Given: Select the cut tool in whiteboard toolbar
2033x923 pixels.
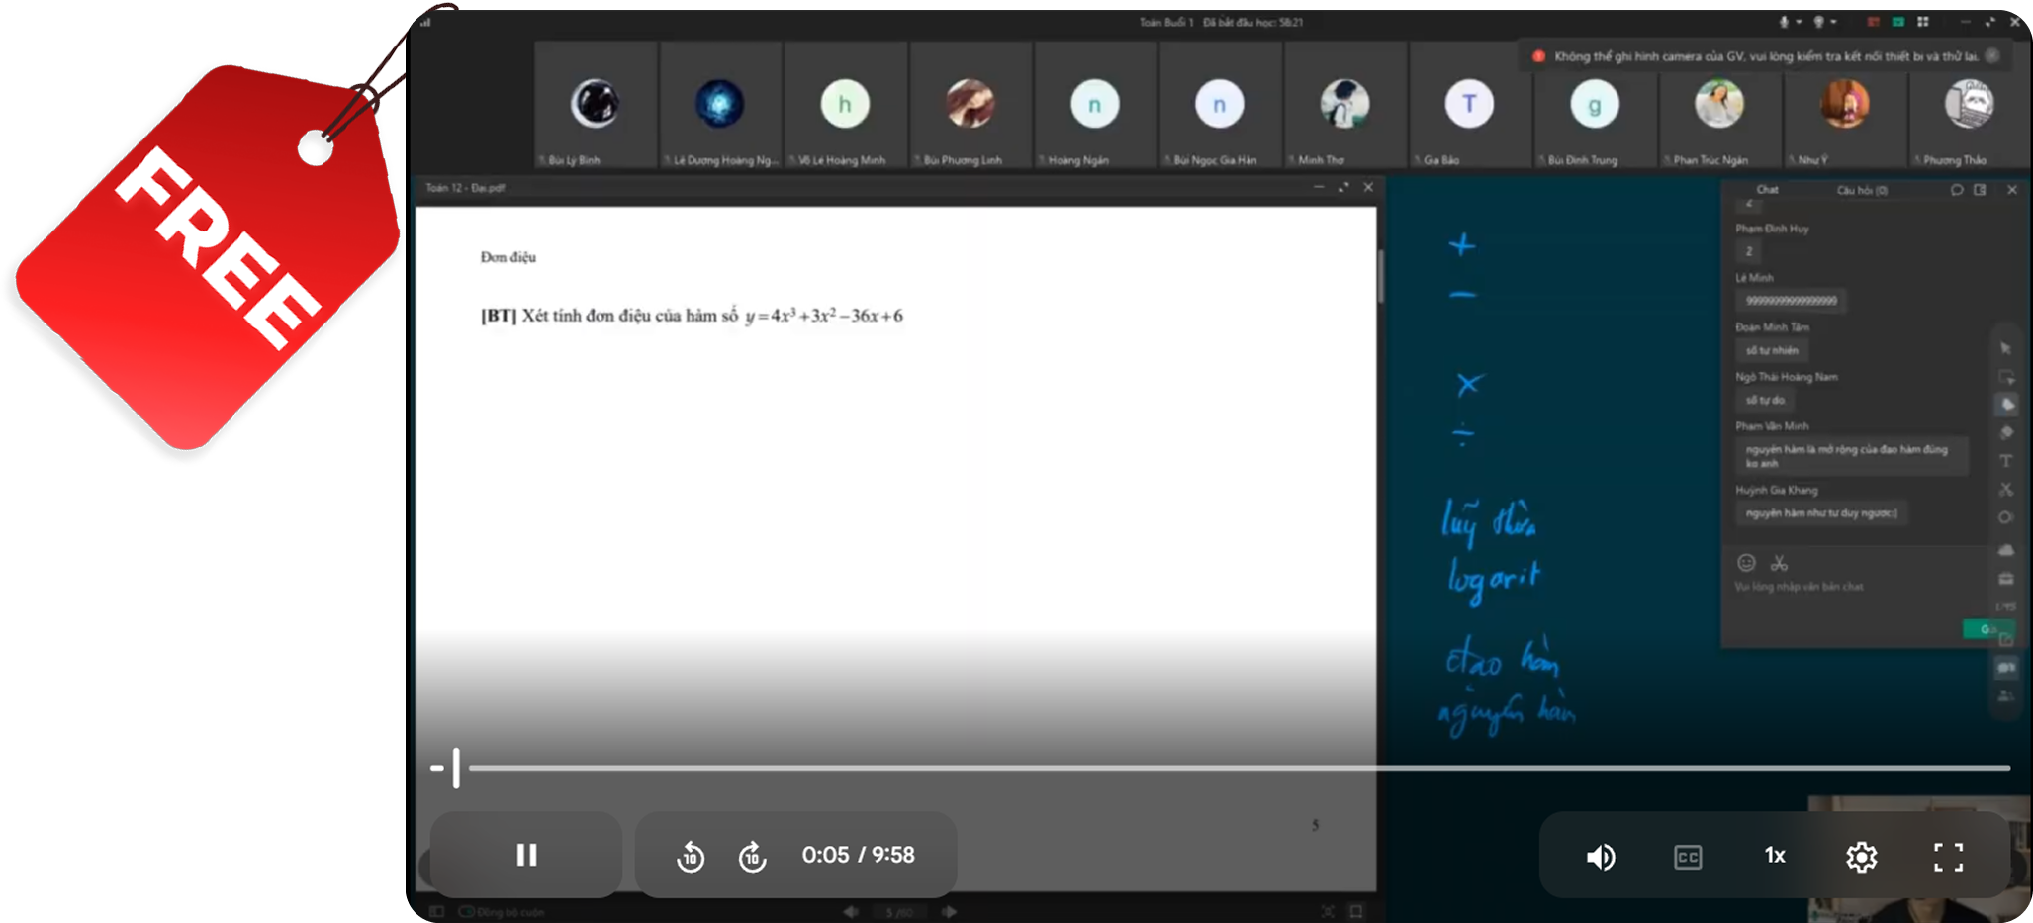Looking at the screenshot, I should click(2006, 490).
